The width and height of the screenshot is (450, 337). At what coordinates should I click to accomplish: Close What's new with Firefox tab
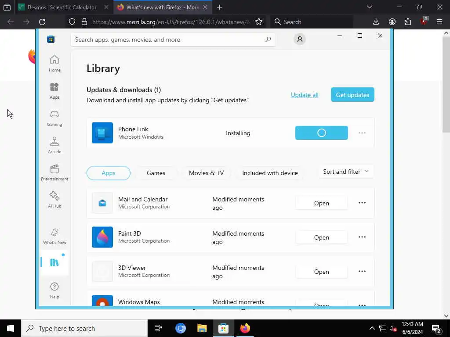click(x=205, y=7)
